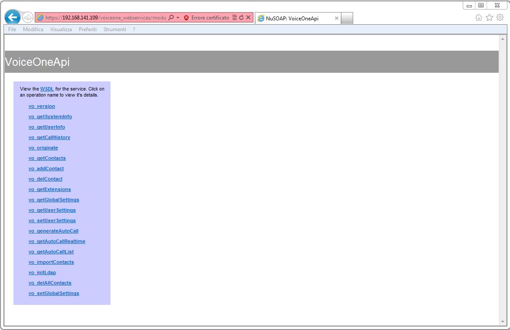The image size is (510, 330).
Task: Click the Forward navigation arrow
Action: pos(27,17)
